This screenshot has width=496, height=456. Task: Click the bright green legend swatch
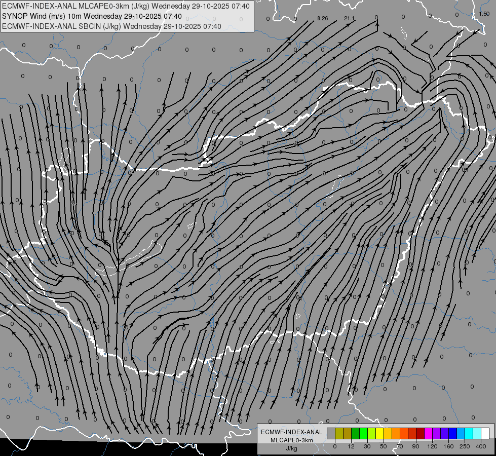coord(363,433)
